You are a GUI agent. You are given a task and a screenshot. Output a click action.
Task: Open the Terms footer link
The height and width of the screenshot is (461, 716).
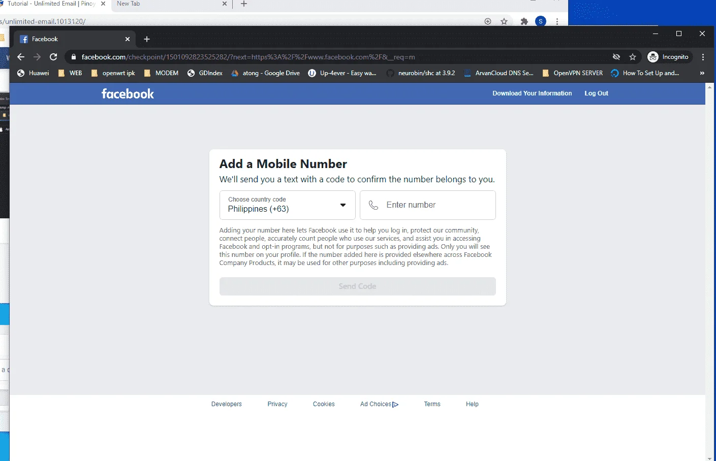[x=432, y=404]
